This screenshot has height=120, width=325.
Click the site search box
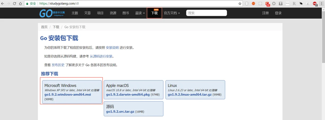tap(206, 13)
